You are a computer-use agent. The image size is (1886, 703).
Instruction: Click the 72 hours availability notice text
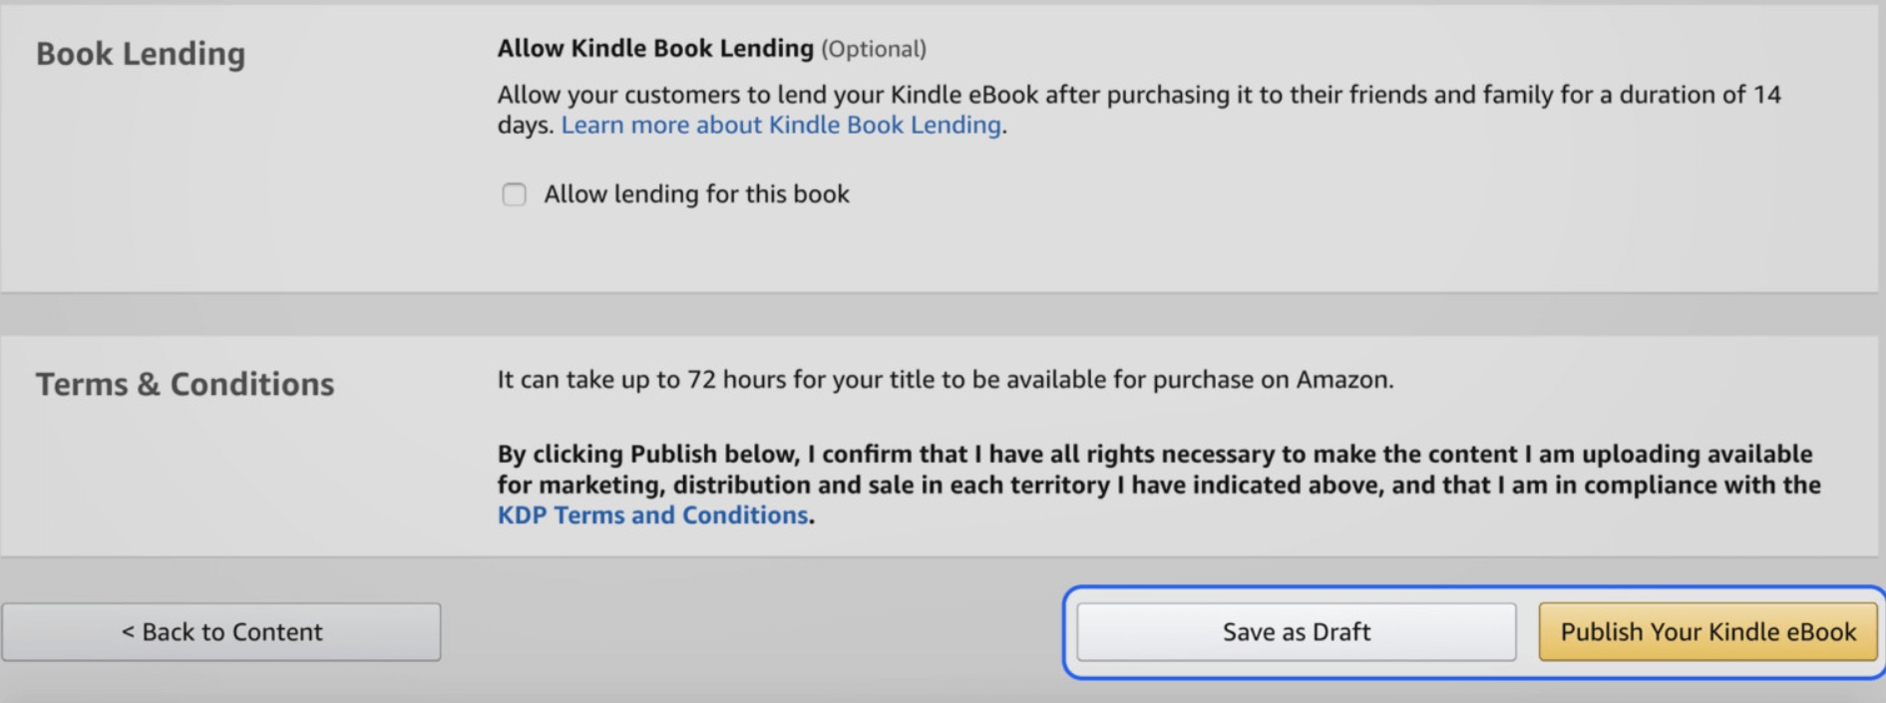[945, 379]
